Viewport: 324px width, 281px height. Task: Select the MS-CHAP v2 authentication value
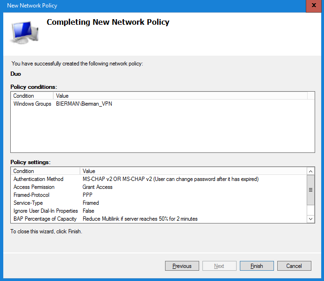171,179
